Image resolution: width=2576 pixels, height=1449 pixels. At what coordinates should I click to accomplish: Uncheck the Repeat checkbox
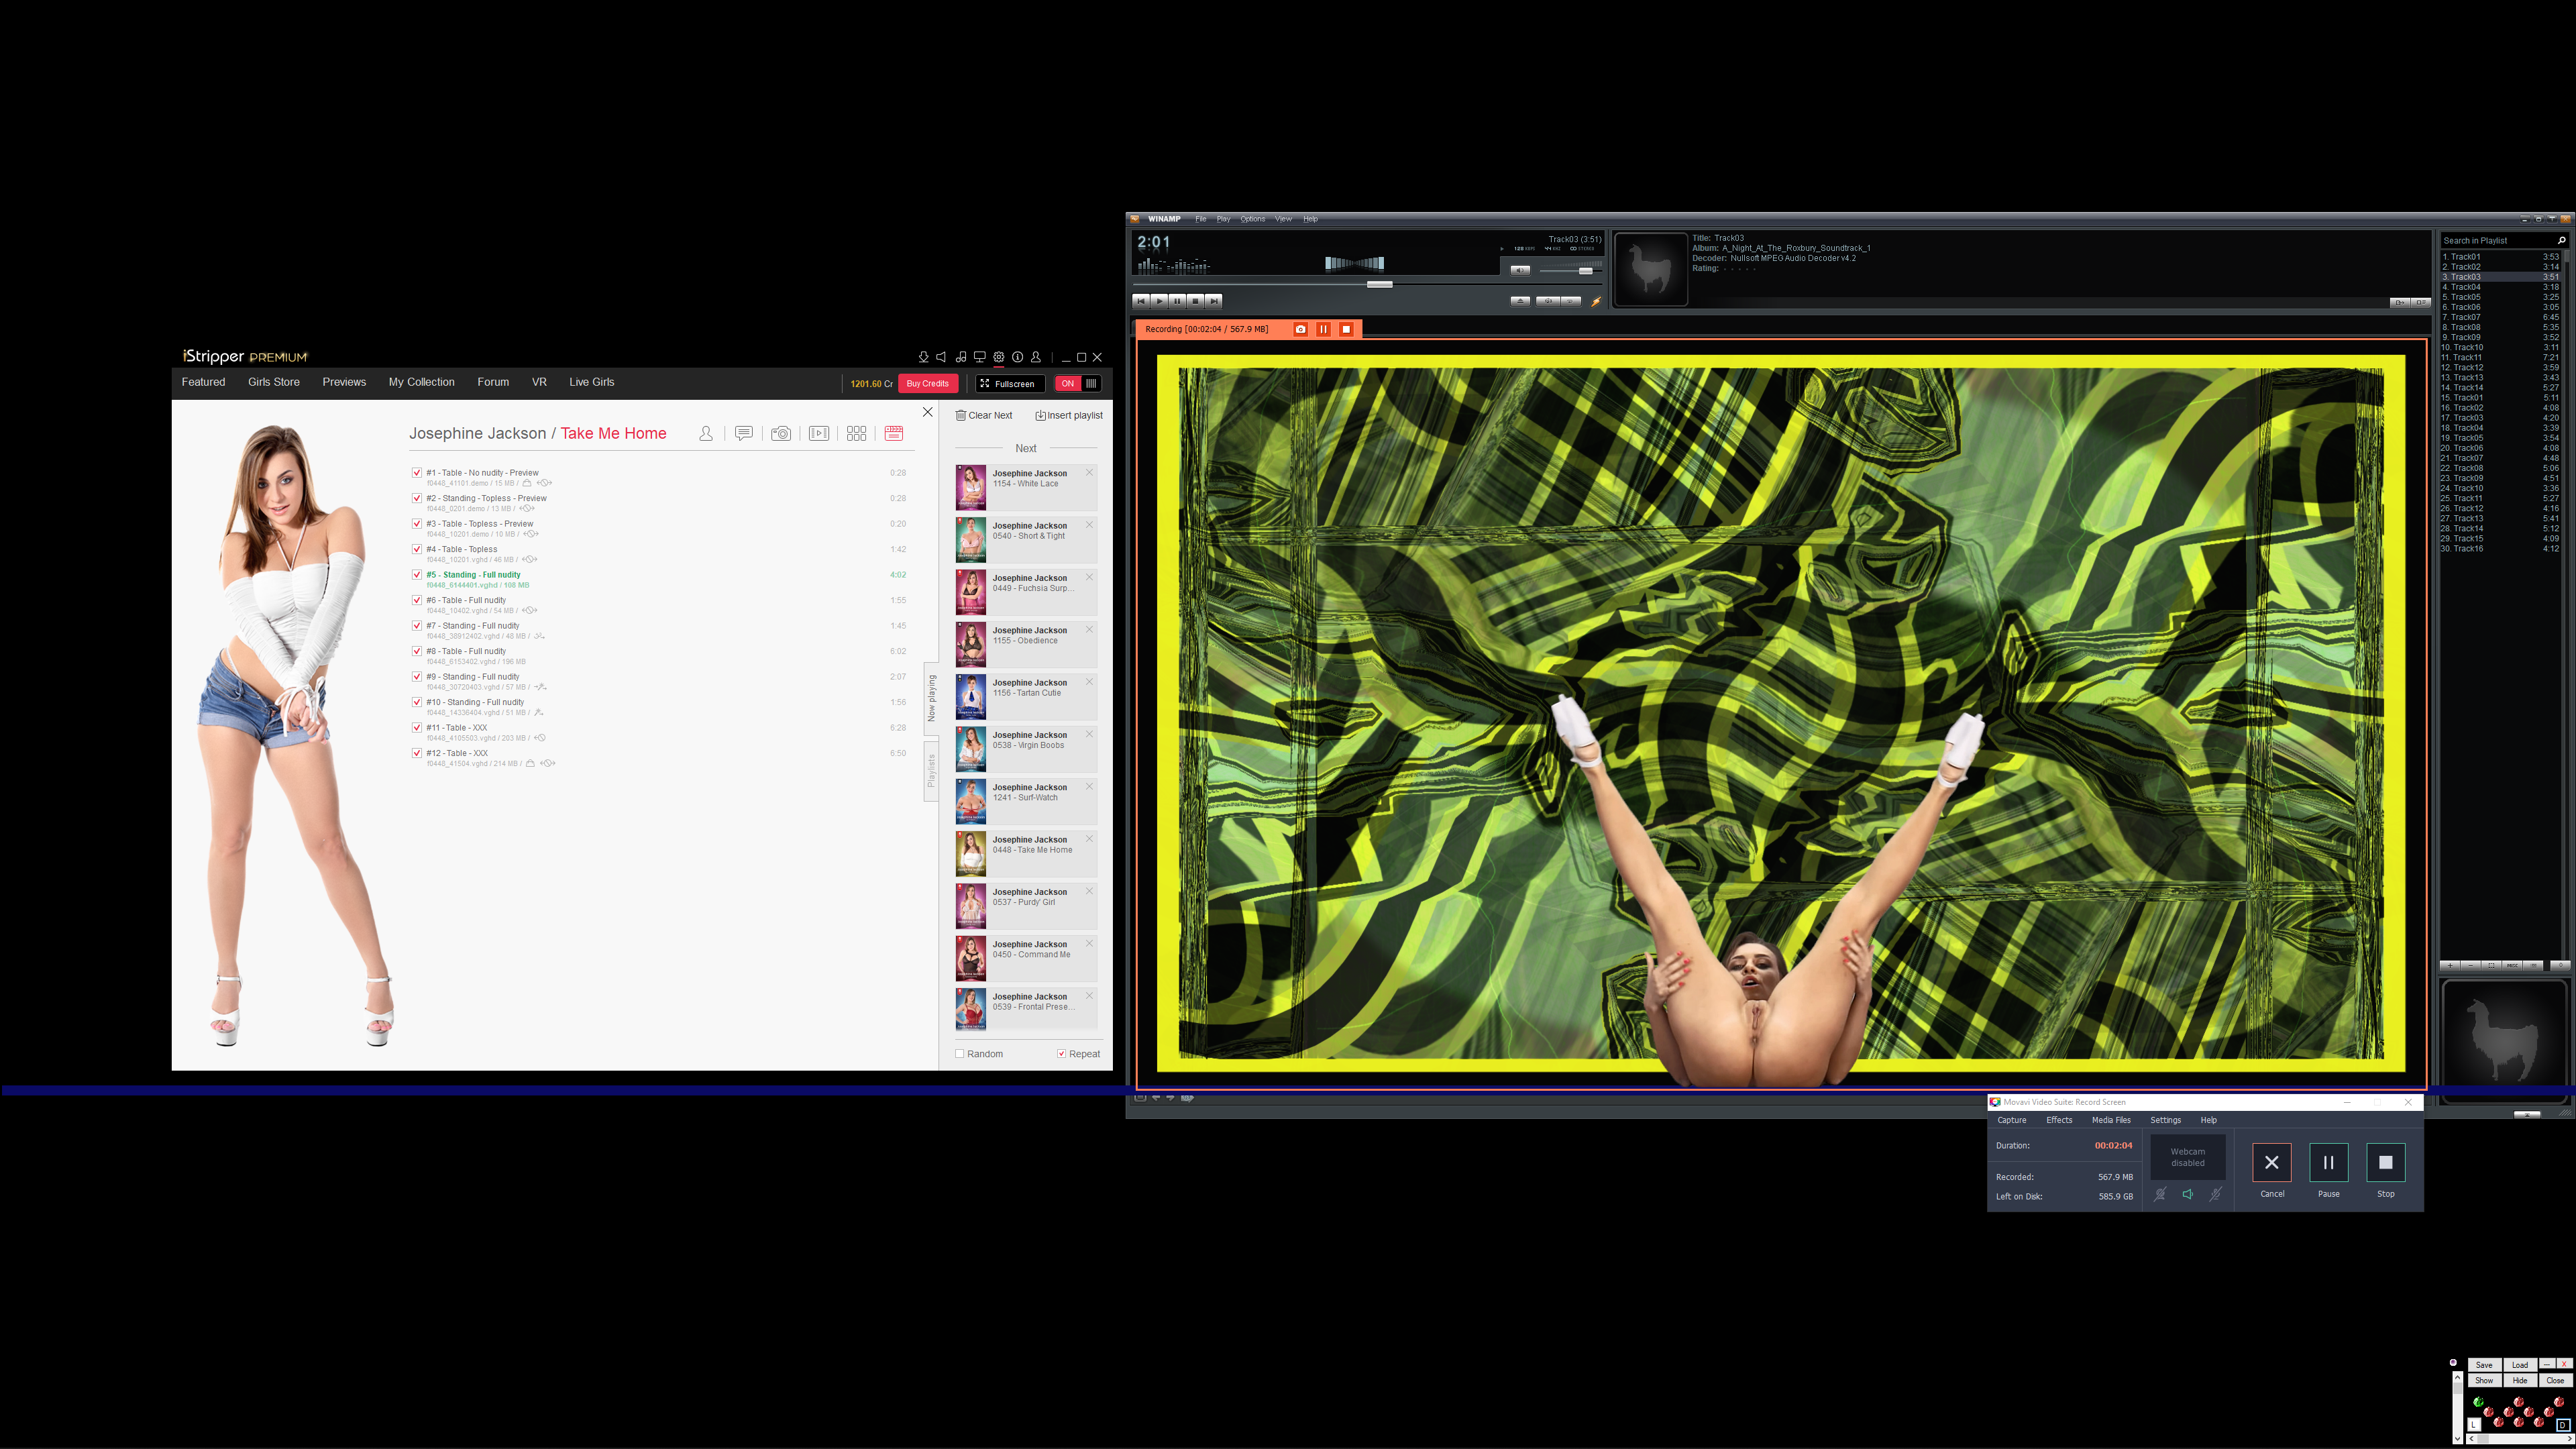click(1061, 1054)
